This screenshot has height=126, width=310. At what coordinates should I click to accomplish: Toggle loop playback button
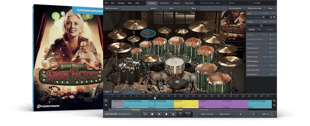pyautogui.click(x=145, y=114)
